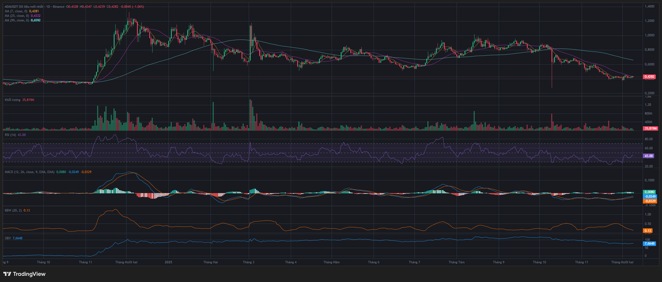The height and width of the screenshot is (282, 662).
Task: Click the Tháng 3 time axis label
Action: point(249,262)
